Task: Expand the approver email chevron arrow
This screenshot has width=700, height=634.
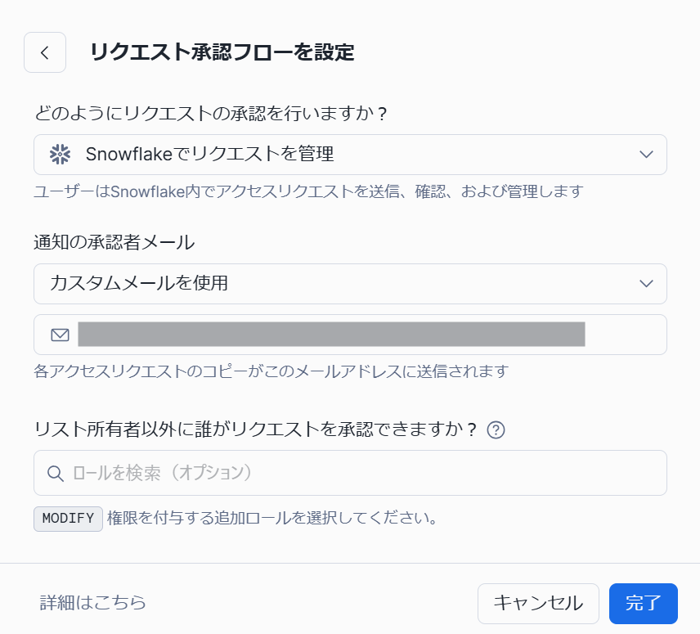Action: pos(646,283)
